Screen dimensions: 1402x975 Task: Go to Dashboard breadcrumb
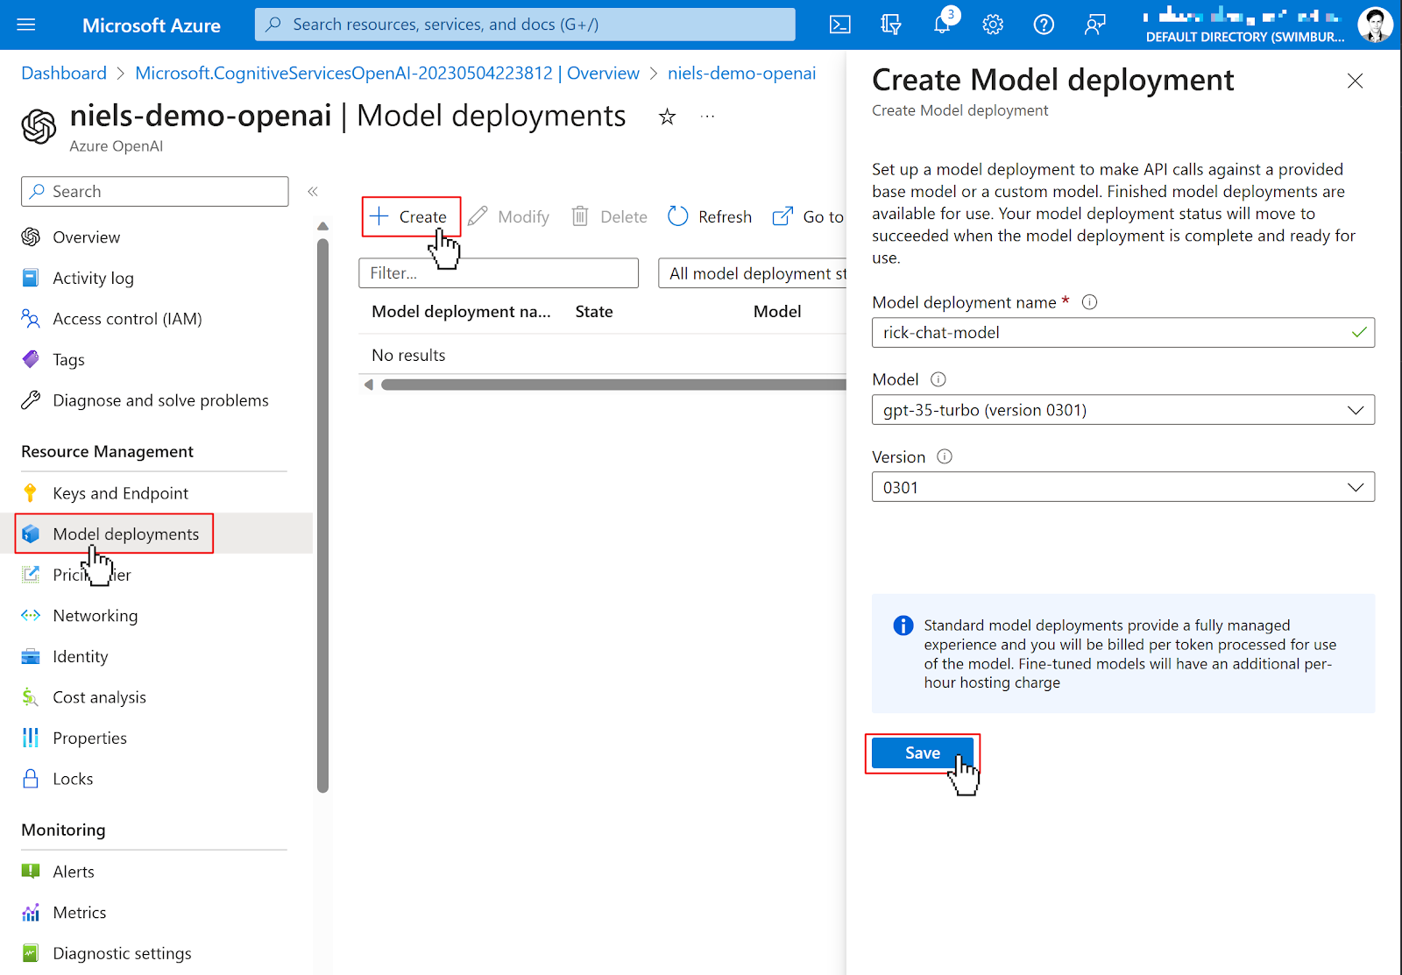click(64, 74)
